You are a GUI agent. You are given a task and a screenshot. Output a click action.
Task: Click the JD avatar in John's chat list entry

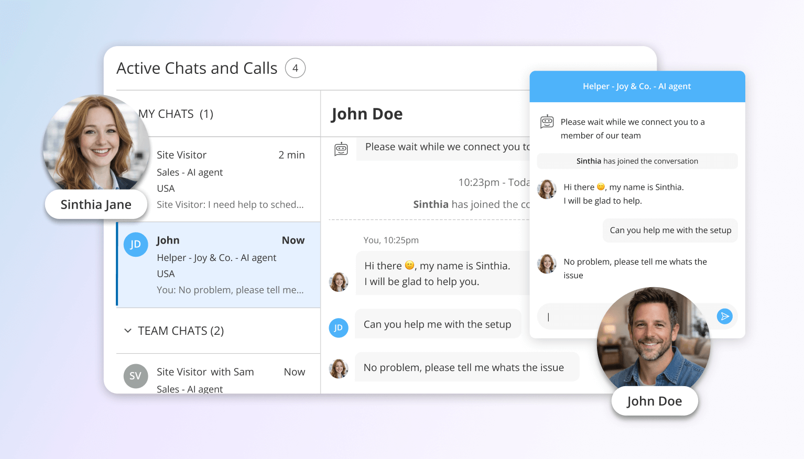click(136, 245)
